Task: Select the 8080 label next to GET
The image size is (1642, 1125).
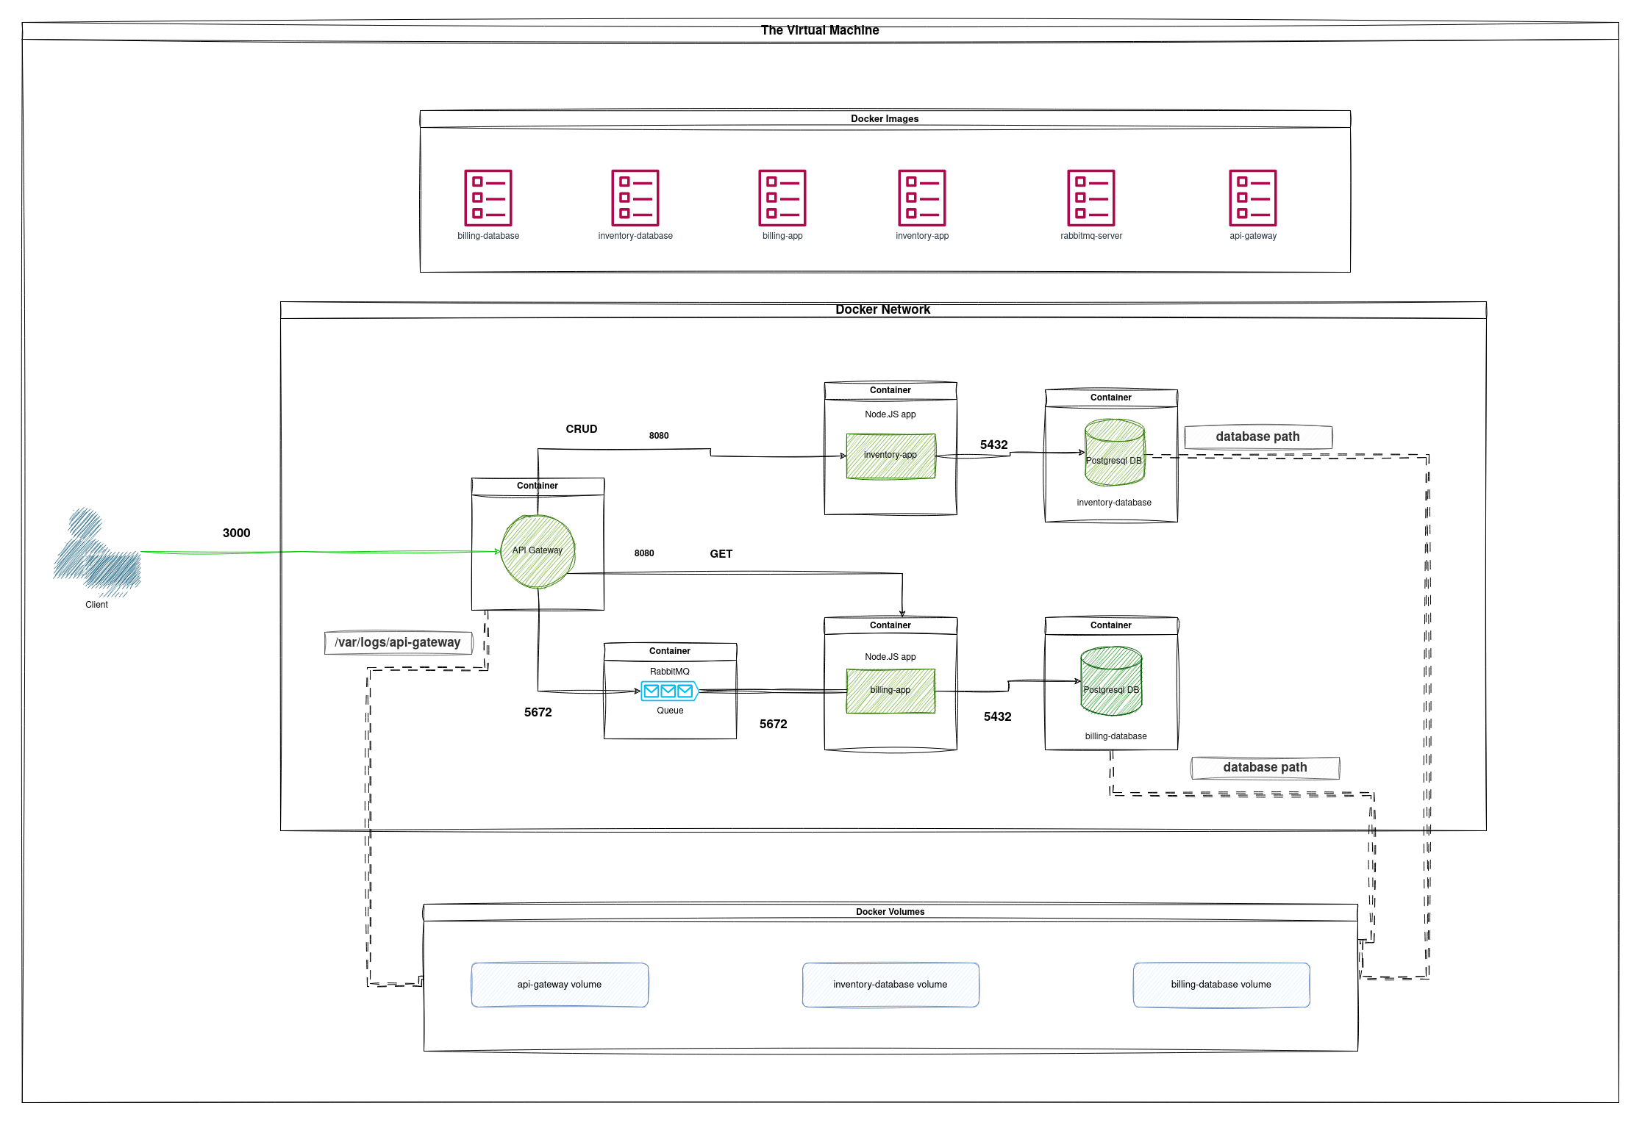Action: click(x=644, y=553)
